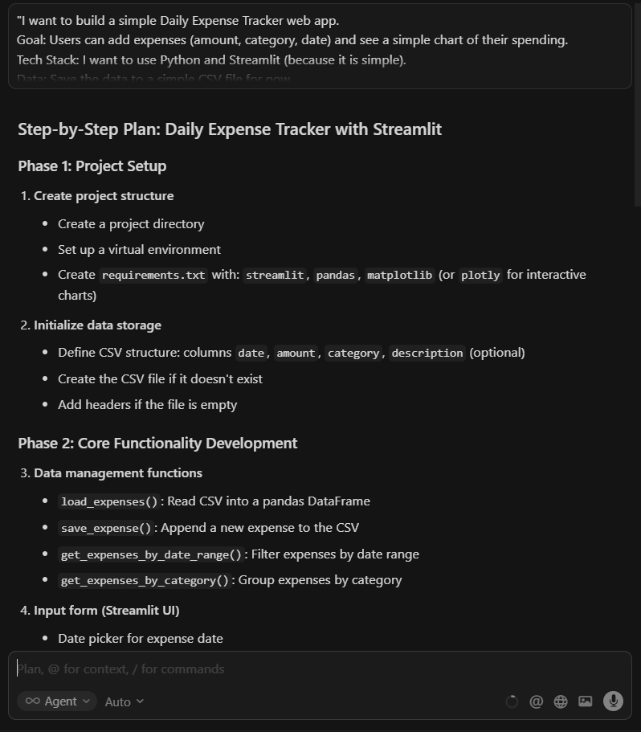Click the load_expenses() function reference
This screenshot has height=732, width=641.
108,501
